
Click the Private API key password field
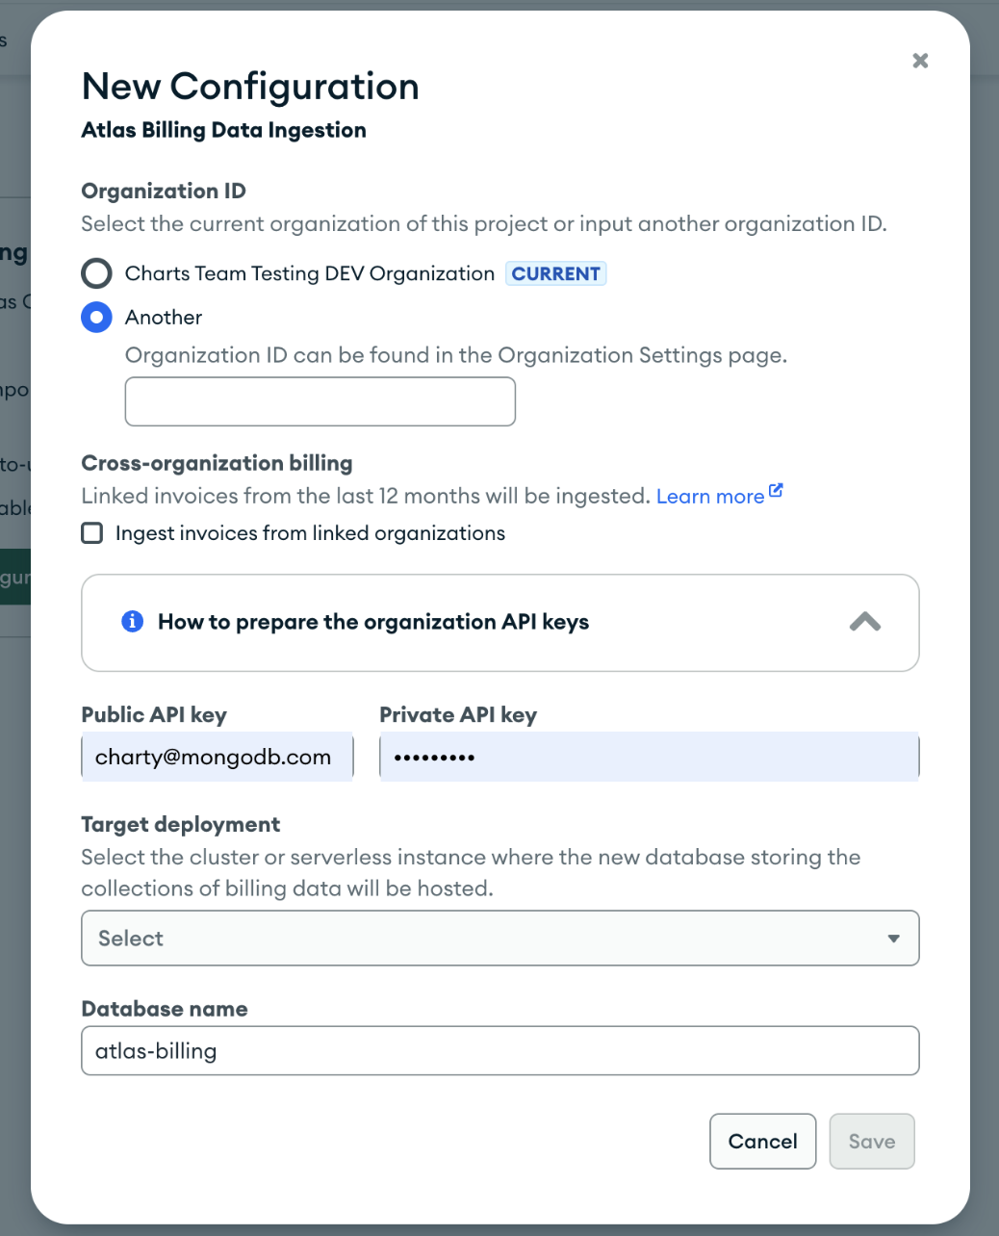[x=650, y=758]
